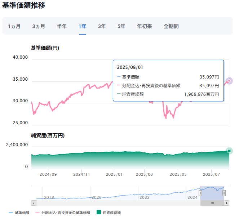
Task: Click the left range handle in navigator
Action: (x=200, y=193)
